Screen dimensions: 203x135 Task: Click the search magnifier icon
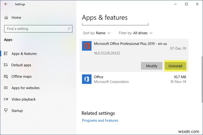click(69, 29)
